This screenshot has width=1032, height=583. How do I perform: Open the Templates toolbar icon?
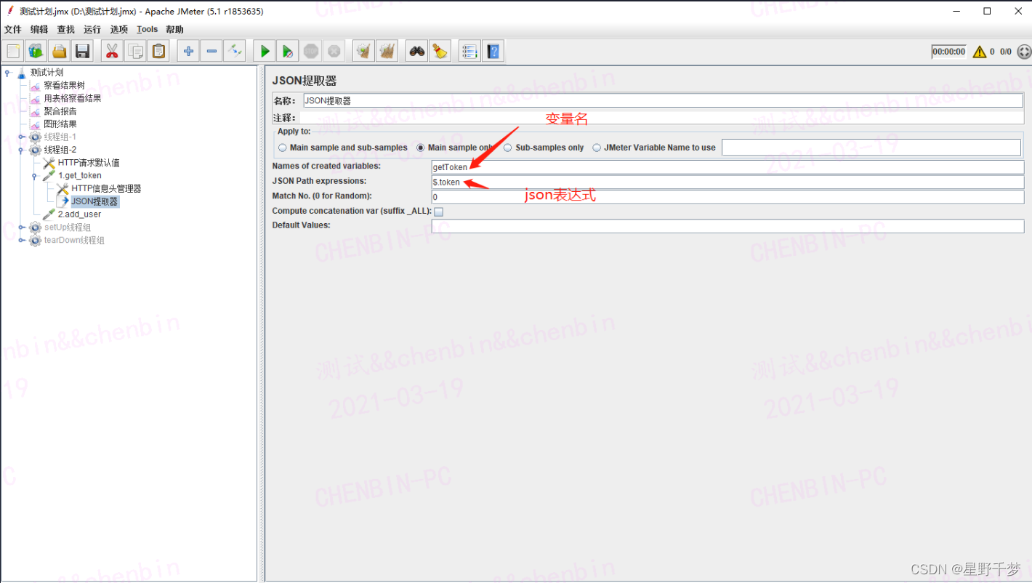(36, 51)
